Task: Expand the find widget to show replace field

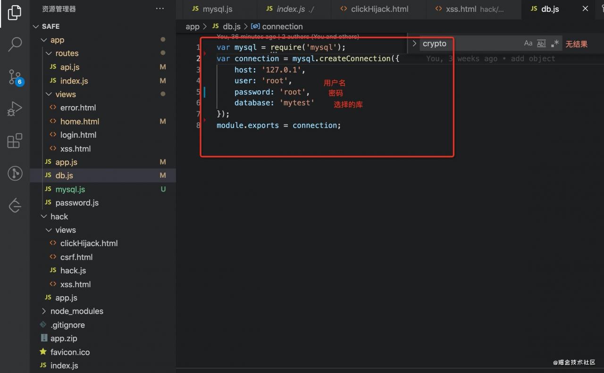Action: coord(414,43)
